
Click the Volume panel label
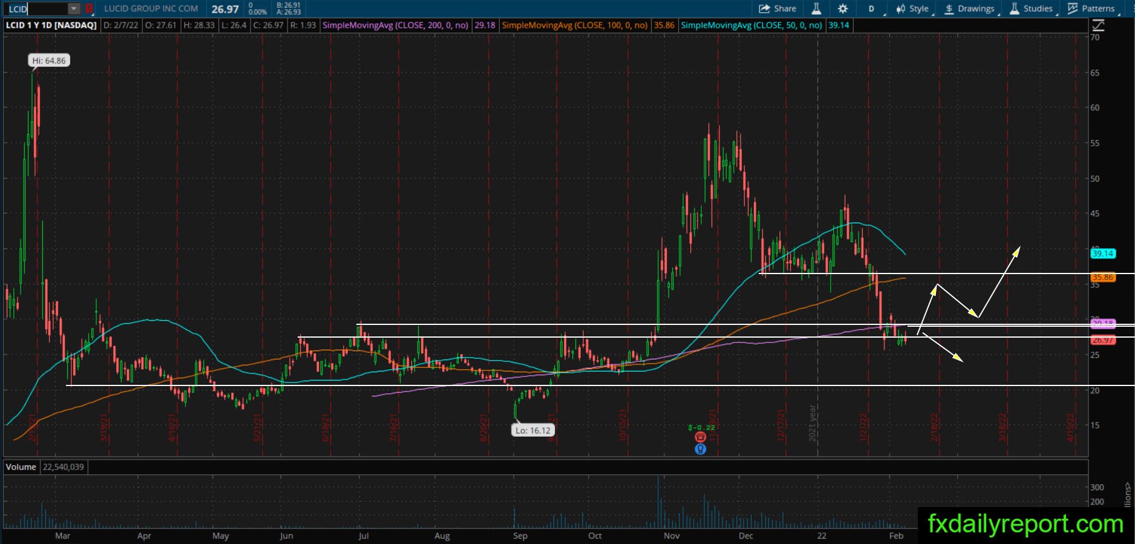21,467
